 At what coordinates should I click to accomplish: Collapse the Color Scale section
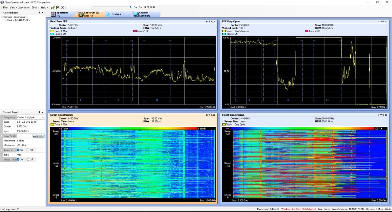[2, 136]
